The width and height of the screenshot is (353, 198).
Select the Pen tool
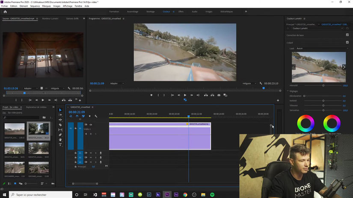(x=60, y=135)
